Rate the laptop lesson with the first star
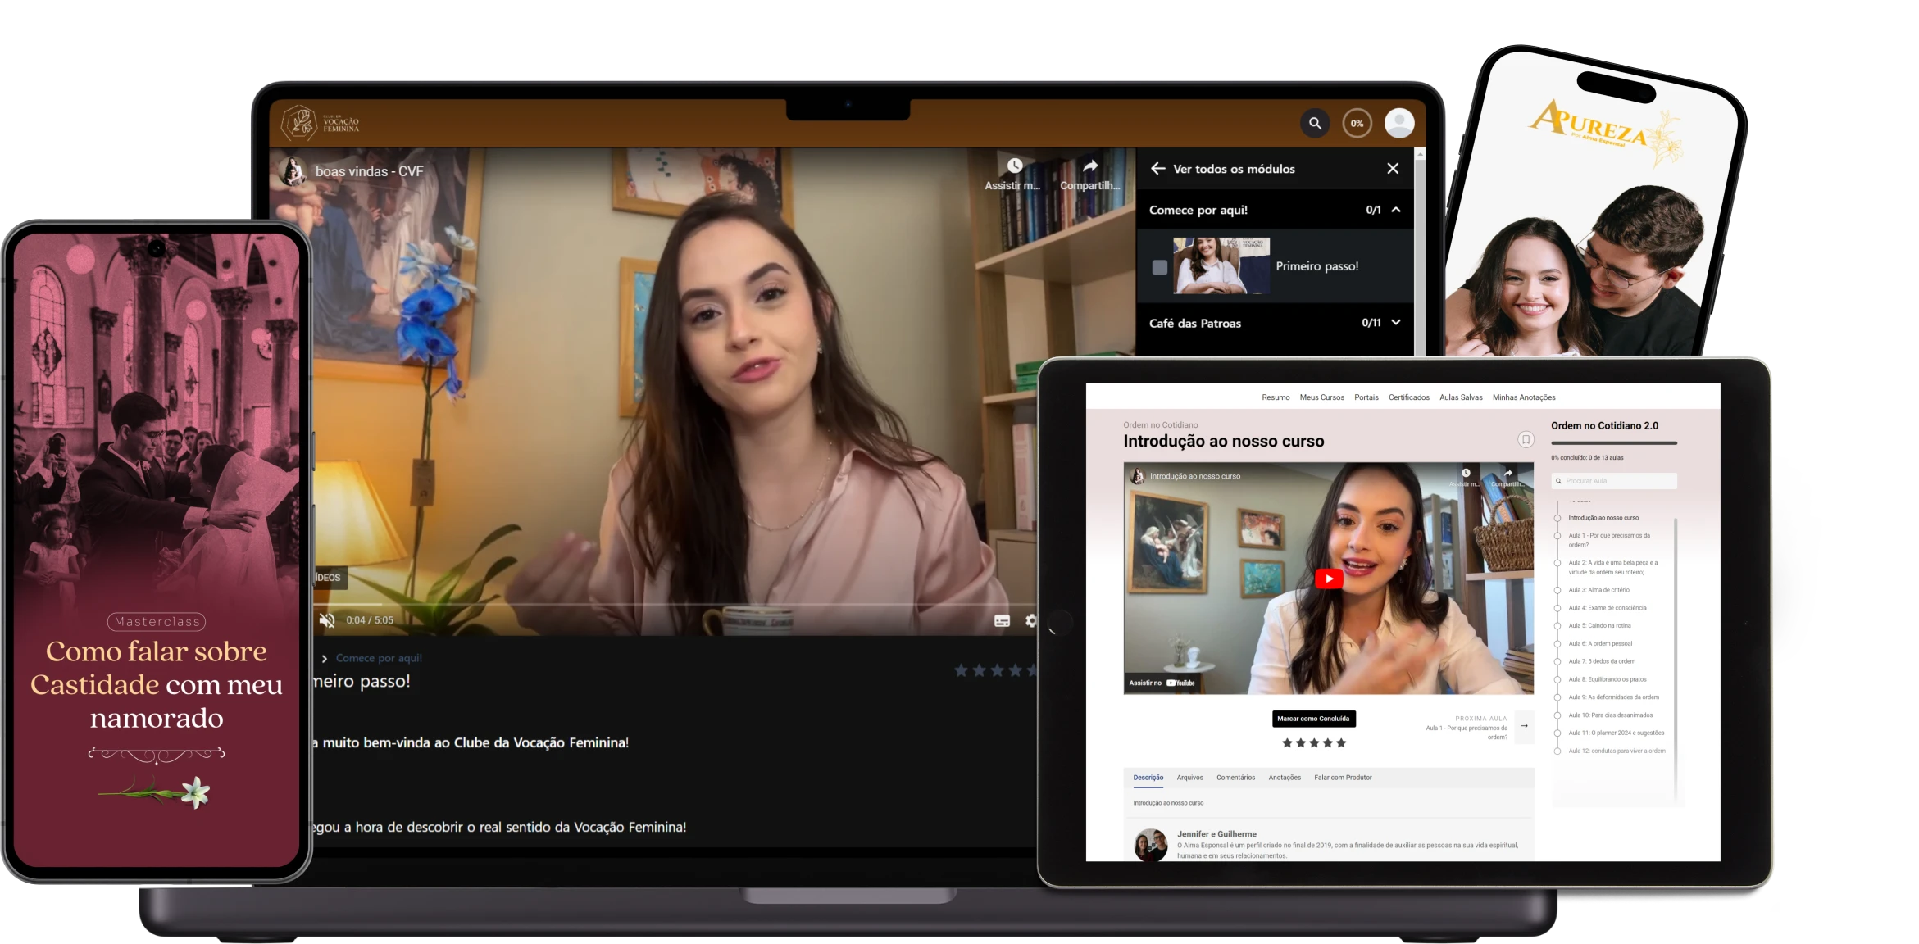This screenshot has width=1919, height=944. 961,671
